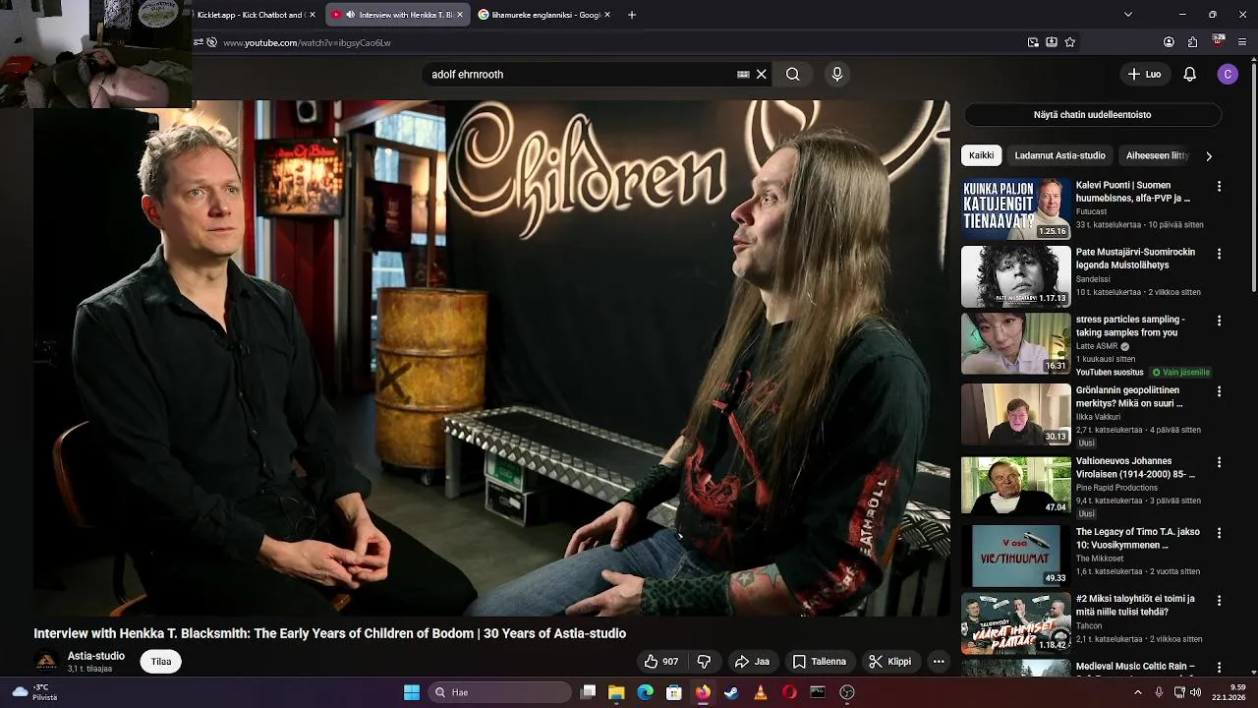Screen dimensions: 1258x708
Task: Open OBS Studio from taskbar
Action: (x=847, y=692)
